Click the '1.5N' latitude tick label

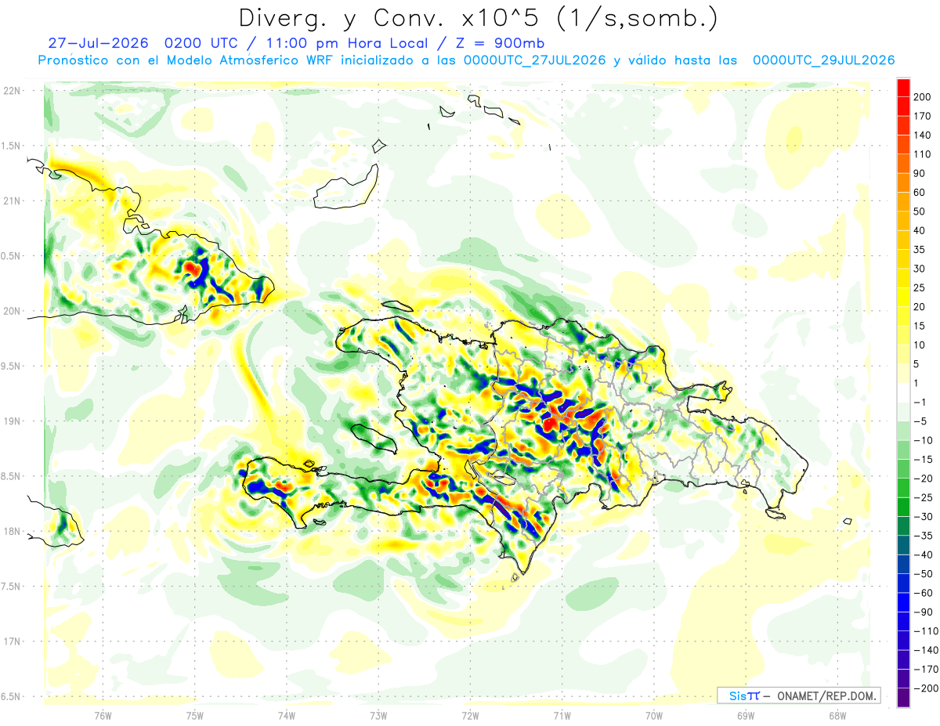click(12, 146)
